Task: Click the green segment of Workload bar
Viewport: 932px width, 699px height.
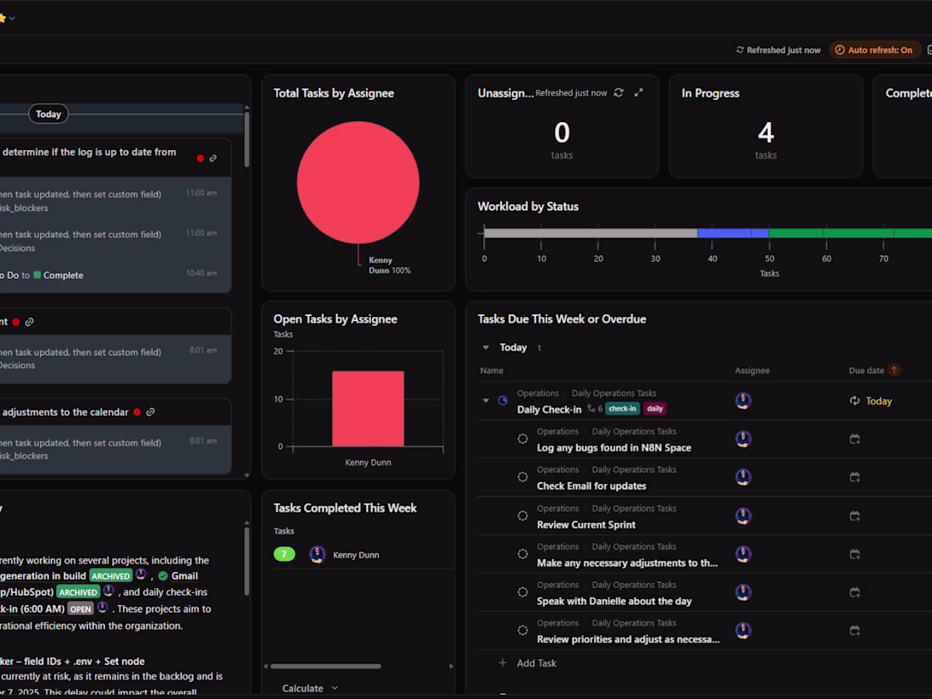Action: point(850,234)
